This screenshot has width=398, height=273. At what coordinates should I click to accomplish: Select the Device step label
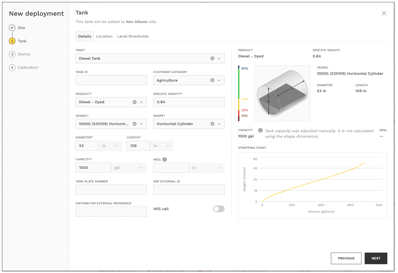coord(24,54)
